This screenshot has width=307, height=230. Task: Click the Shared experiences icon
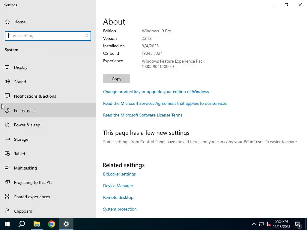(x=7, y=196)
